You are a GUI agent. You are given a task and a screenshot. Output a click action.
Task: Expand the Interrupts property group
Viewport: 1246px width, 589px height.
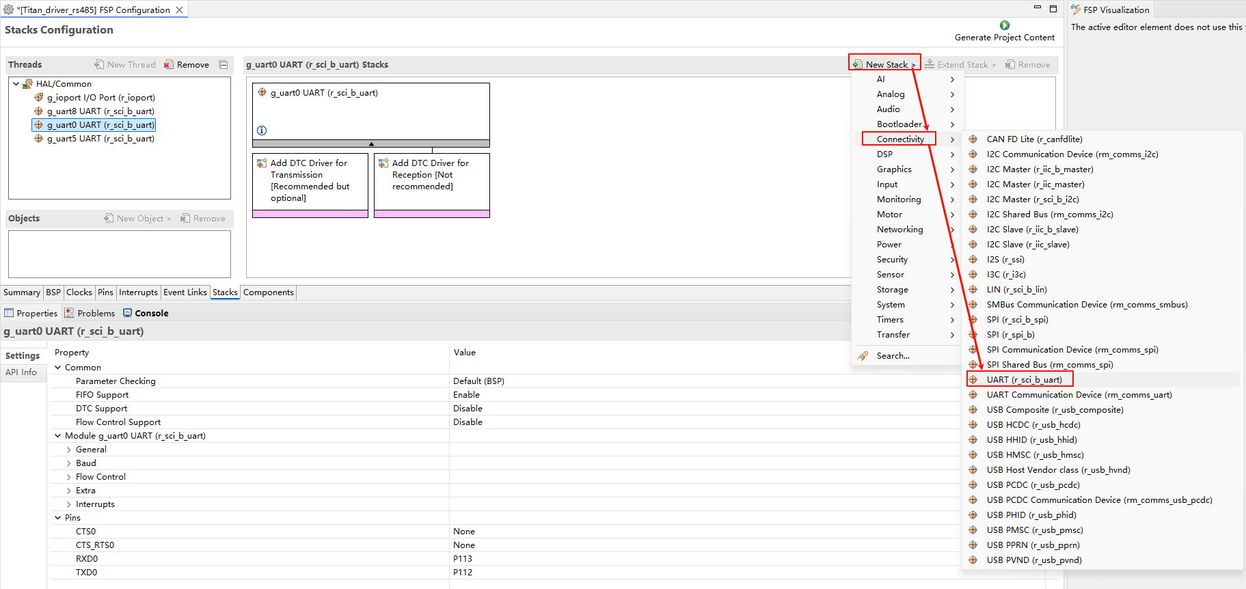(x=68, y=504)
